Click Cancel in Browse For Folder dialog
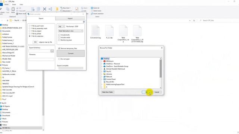Image resolution: width=239 pixels, height=134 pixels. 157,92
